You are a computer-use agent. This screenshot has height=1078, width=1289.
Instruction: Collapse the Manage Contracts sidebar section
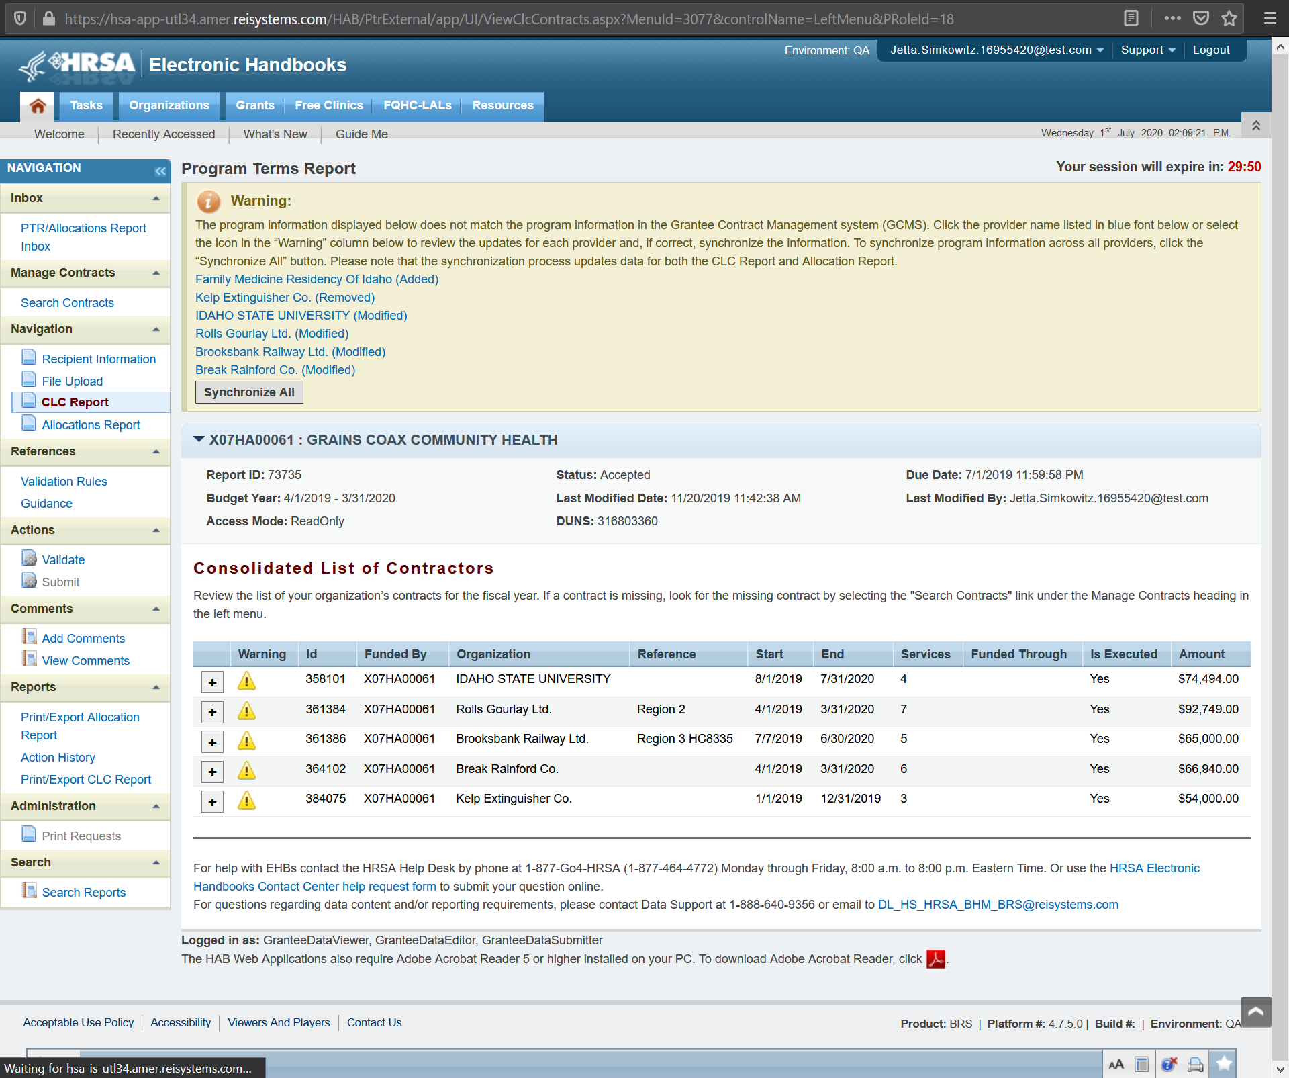[156, 273]
